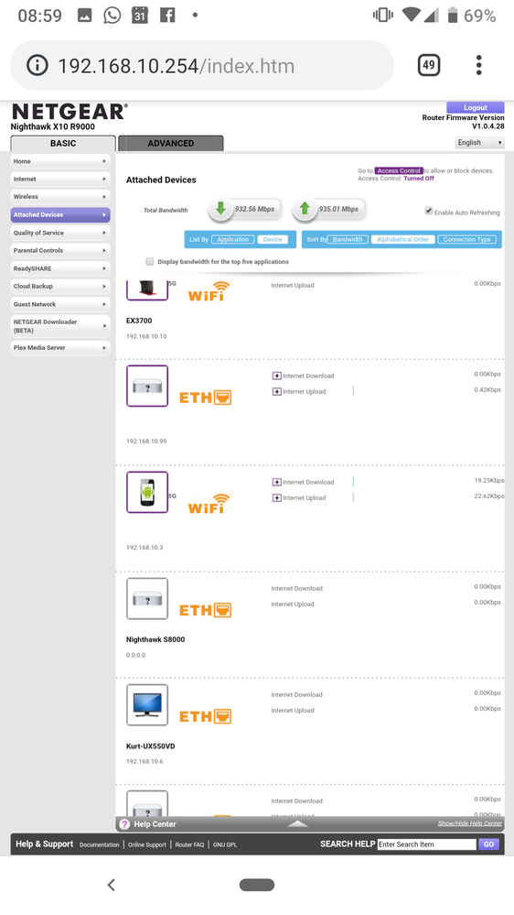The image size is (514, 915).
Task: Tap the calendar notification icon
Action: click(140, 16)
